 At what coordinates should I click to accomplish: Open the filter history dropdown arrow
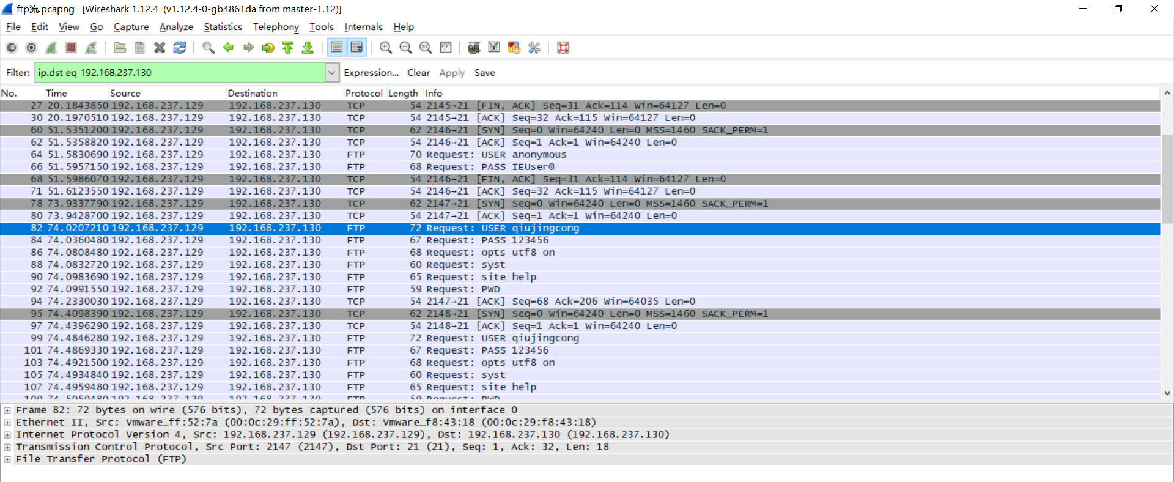331,73
